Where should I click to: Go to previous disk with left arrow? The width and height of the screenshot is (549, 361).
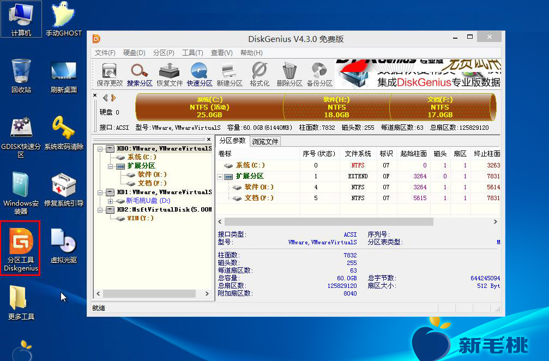(105, 98)
